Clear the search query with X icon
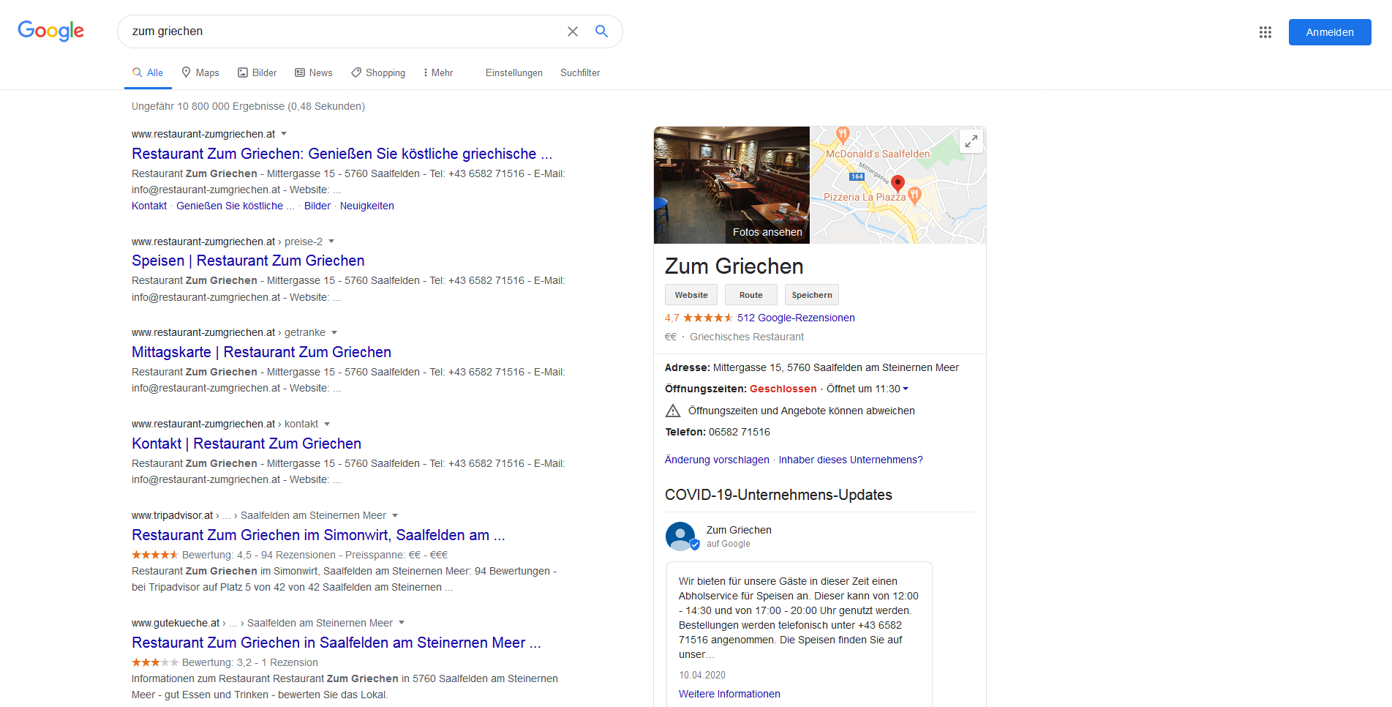 tap(573, 31)
